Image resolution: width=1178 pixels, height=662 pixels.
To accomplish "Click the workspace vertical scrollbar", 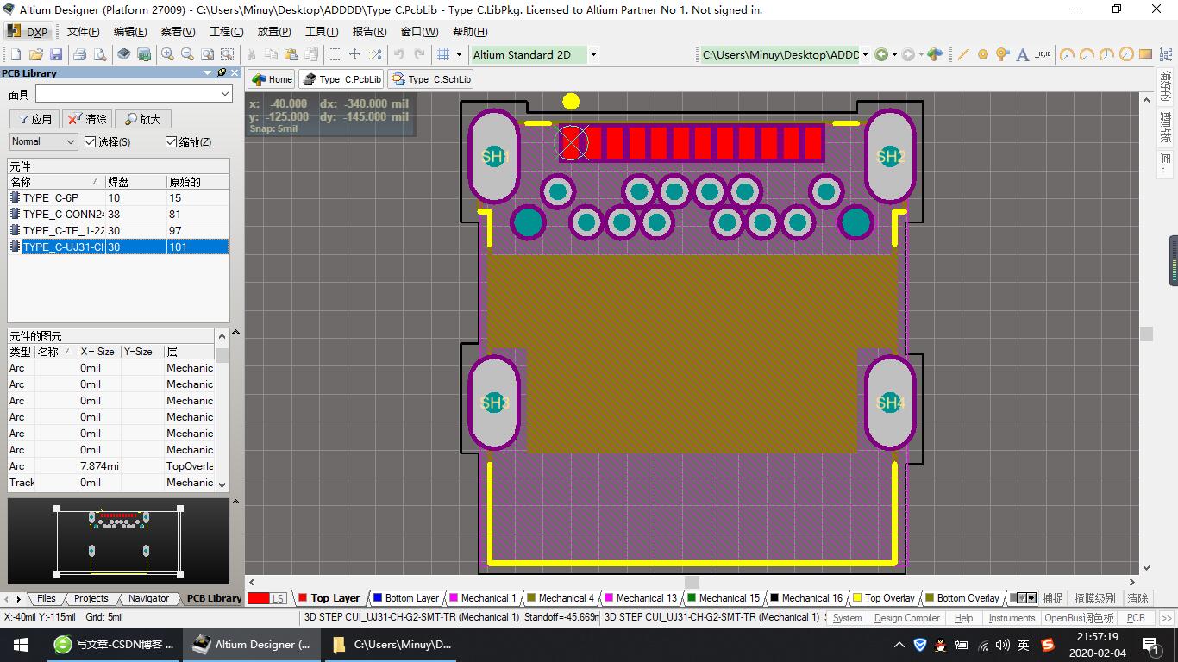I will click(x=1146, y=334).
